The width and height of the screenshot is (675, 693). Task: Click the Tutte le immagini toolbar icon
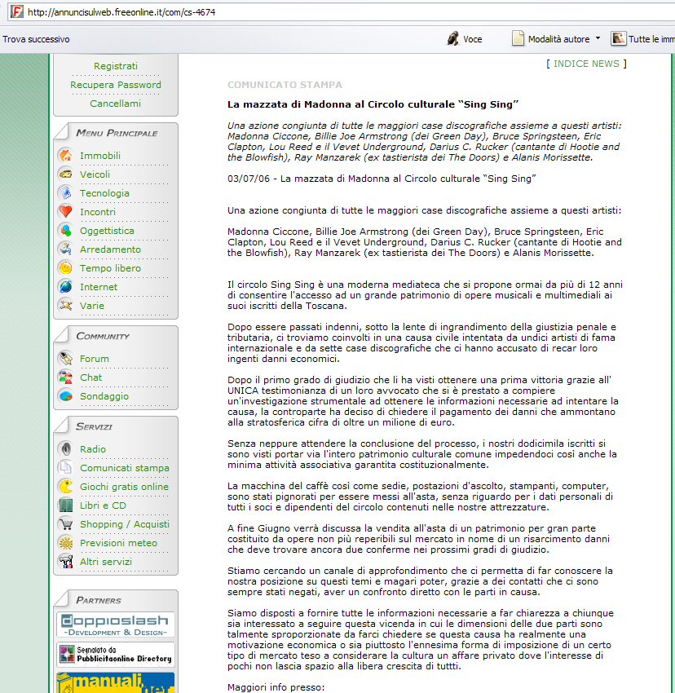tap(618, 38)
